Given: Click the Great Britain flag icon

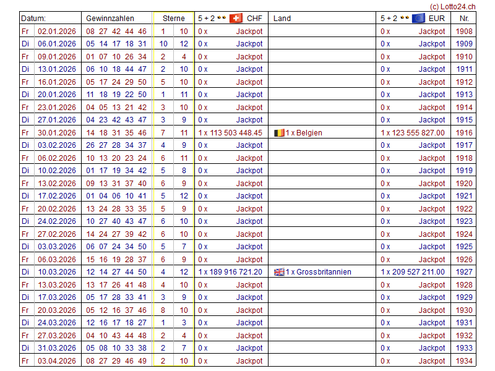Looking at the screenshot, I should (279, 272).
